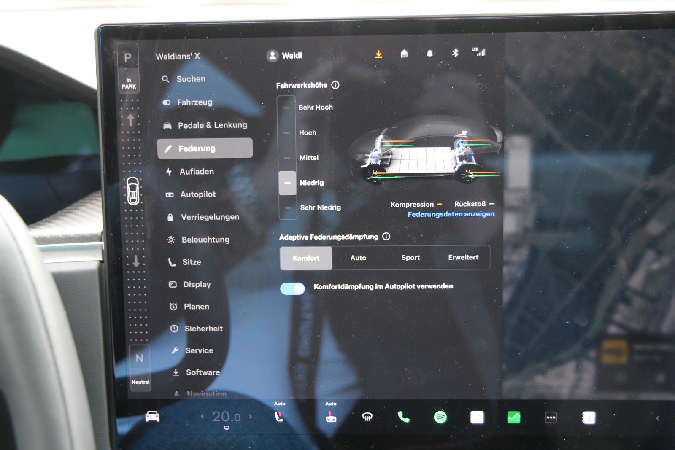Open the green energy graph app

pyautogui.click(x=514, y=418)
